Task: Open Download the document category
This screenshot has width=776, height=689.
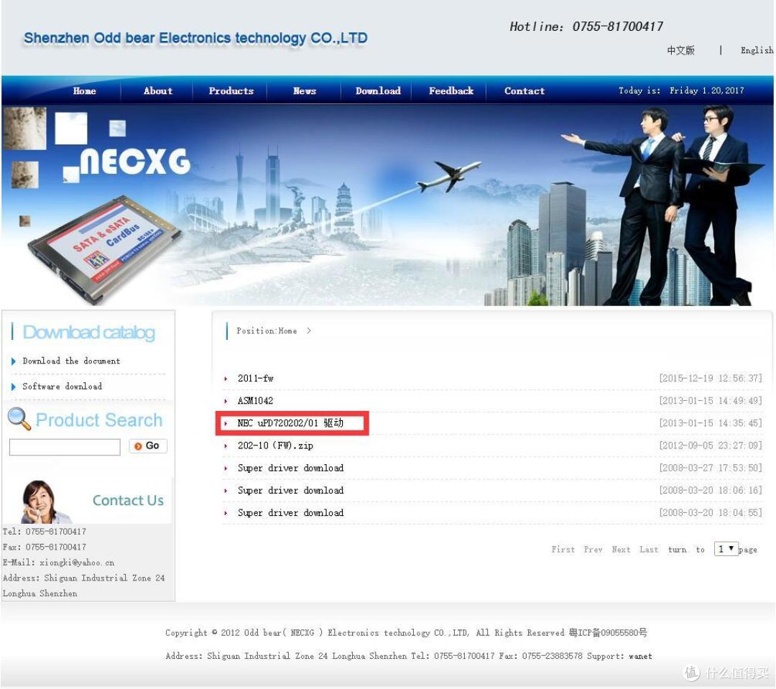Action: point(71,361)
